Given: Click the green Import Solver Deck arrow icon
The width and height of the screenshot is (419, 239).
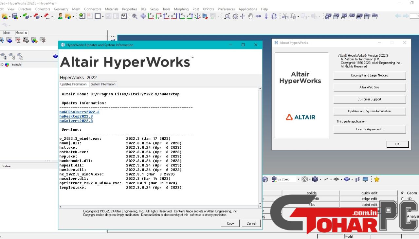Looking at the screenshot, I should pyautogui.click(x=26, y=16).
